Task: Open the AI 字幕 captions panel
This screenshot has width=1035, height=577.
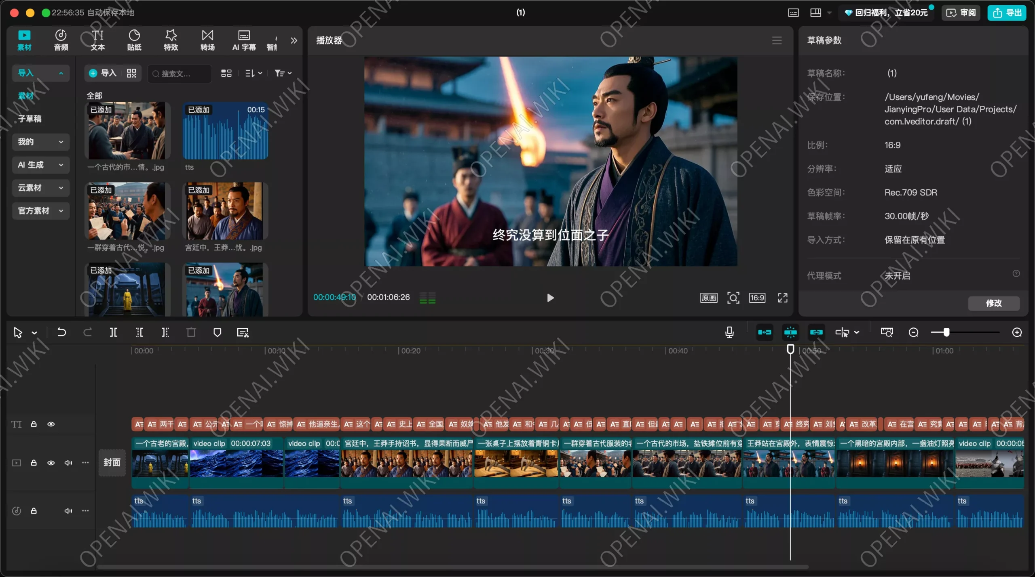Action: 244,40
